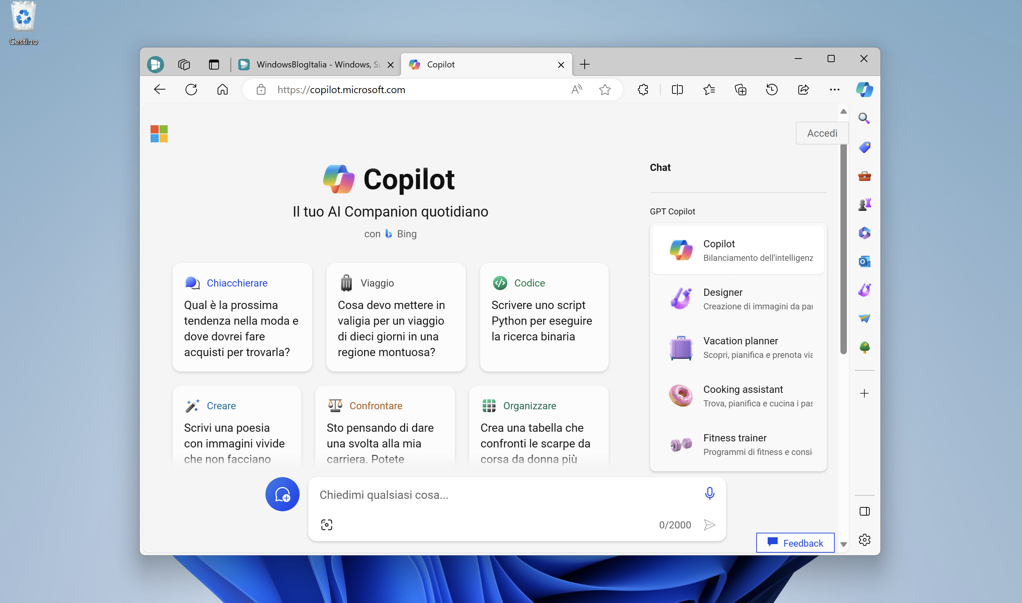Open the Favorites list
The image size is (1022, 603).
tap(709, 90)
